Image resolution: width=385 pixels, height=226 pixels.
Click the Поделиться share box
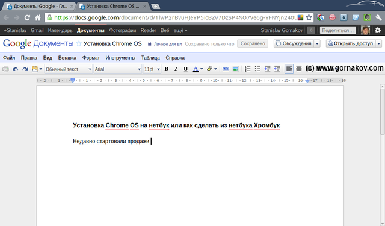338,30
